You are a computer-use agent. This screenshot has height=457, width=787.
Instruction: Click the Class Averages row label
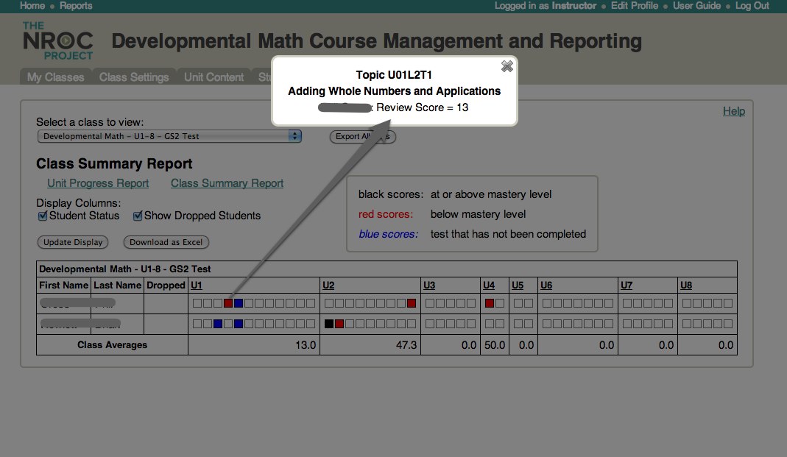(113, 345)
